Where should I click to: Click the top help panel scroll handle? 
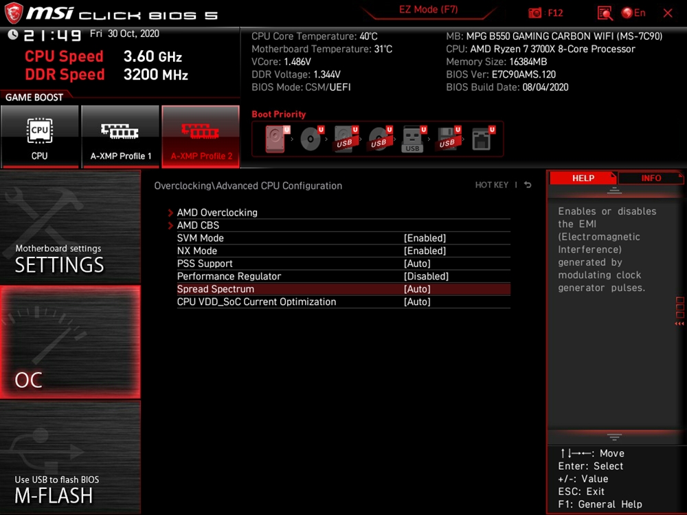(x=614, y=190)
